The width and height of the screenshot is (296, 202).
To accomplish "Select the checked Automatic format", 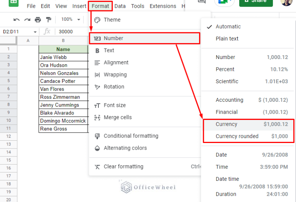I will [x=249, y=27].
